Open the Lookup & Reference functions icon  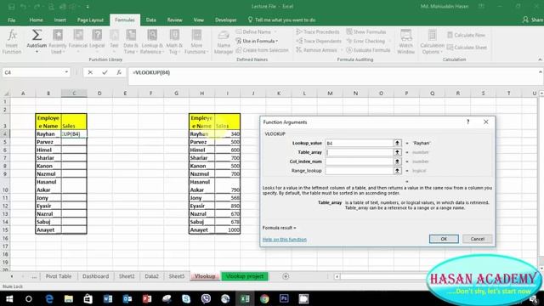(x=152, y=42)
